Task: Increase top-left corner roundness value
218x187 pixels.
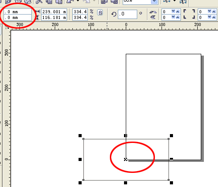Action: point(178,11)
